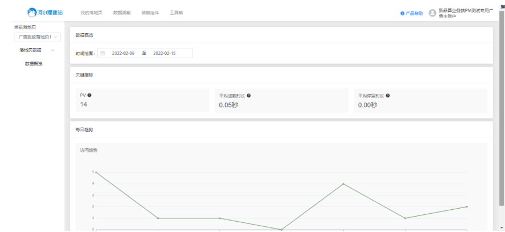Select 数据概览 in the sidebar
The image size is (505, 232).
click(33, 63)
